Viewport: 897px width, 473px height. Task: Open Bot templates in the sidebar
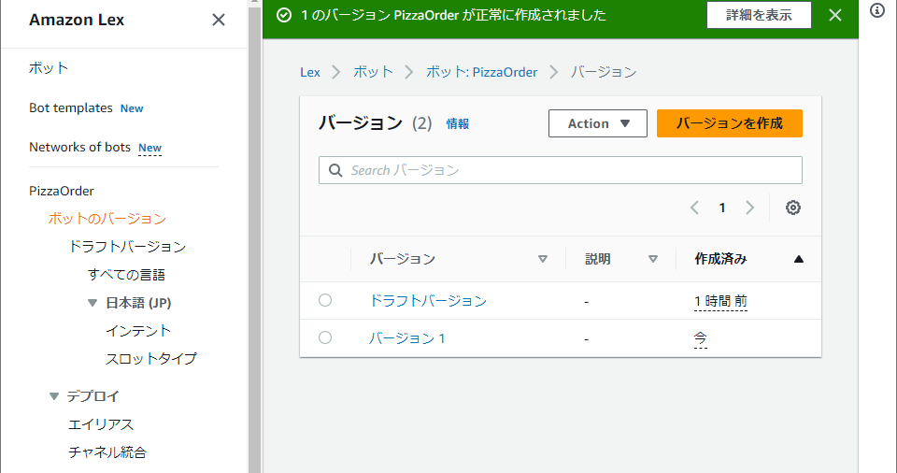pos(71,108)
